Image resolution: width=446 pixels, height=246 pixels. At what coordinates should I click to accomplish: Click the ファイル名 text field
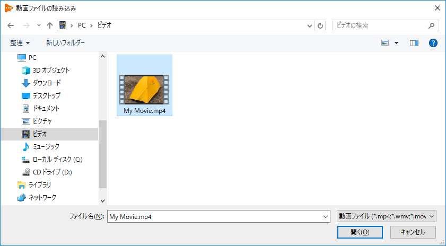point(214,216)
